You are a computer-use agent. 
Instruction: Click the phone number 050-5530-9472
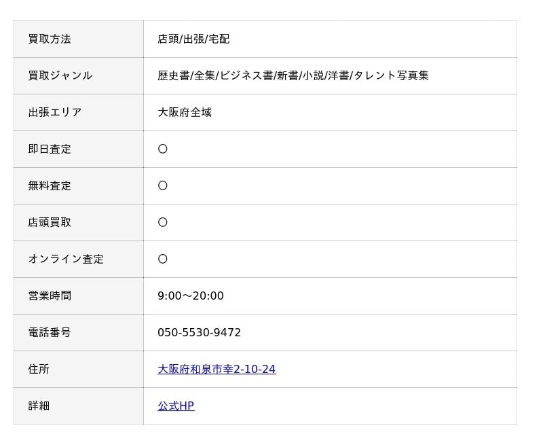(x=199, y=333)
